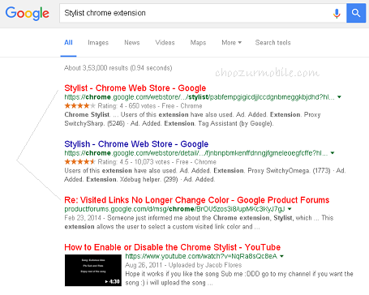Expand arrow beside productforums.google.com URL
The width and height of the screenshot is (369, 295).
tap(290, 209)
